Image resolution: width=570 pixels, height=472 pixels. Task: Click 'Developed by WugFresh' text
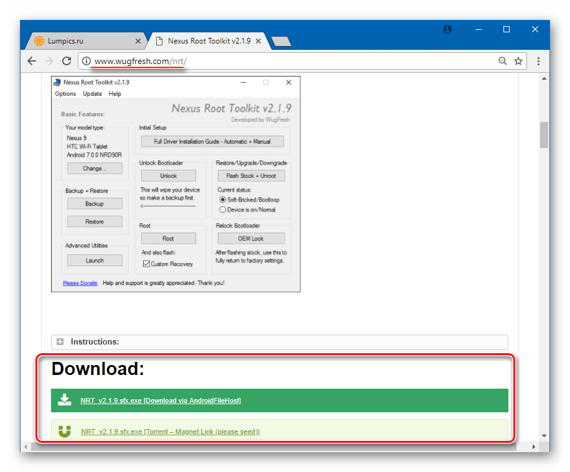pyautogui.click(x=260, y=119)
